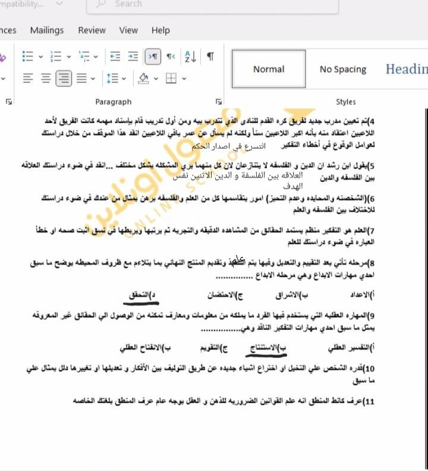Toggle Left-to-Right text direction
This screenshot has height=471, width=428.
[153, 56]
